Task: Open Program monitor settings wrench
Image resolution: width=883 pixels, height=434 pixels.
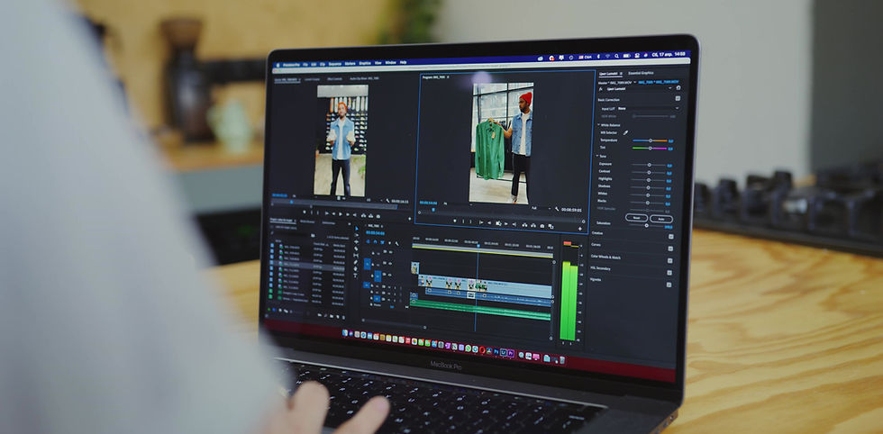Action: tap(557, 209)
